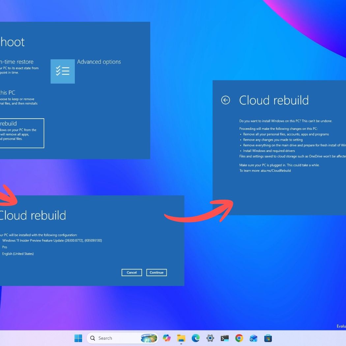Go back using Cloud rebuild arrow
Viewport: 346px width, 346px height.
[225, 100]
